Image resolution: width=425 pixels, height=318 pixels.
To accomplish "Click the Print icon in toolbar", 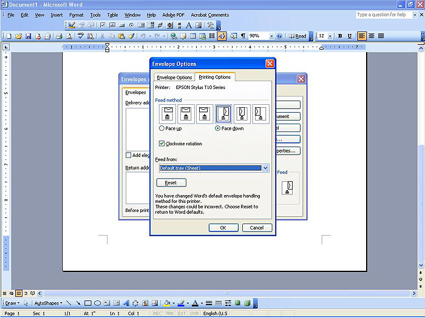I will coord(59,36).
